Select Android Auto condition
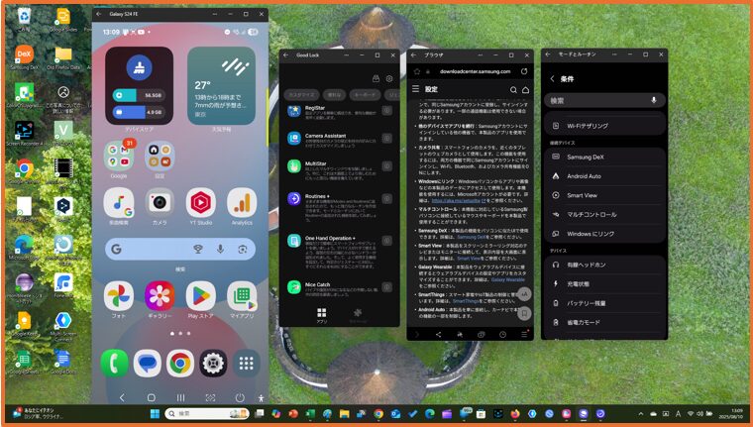 tap(605, 176)
